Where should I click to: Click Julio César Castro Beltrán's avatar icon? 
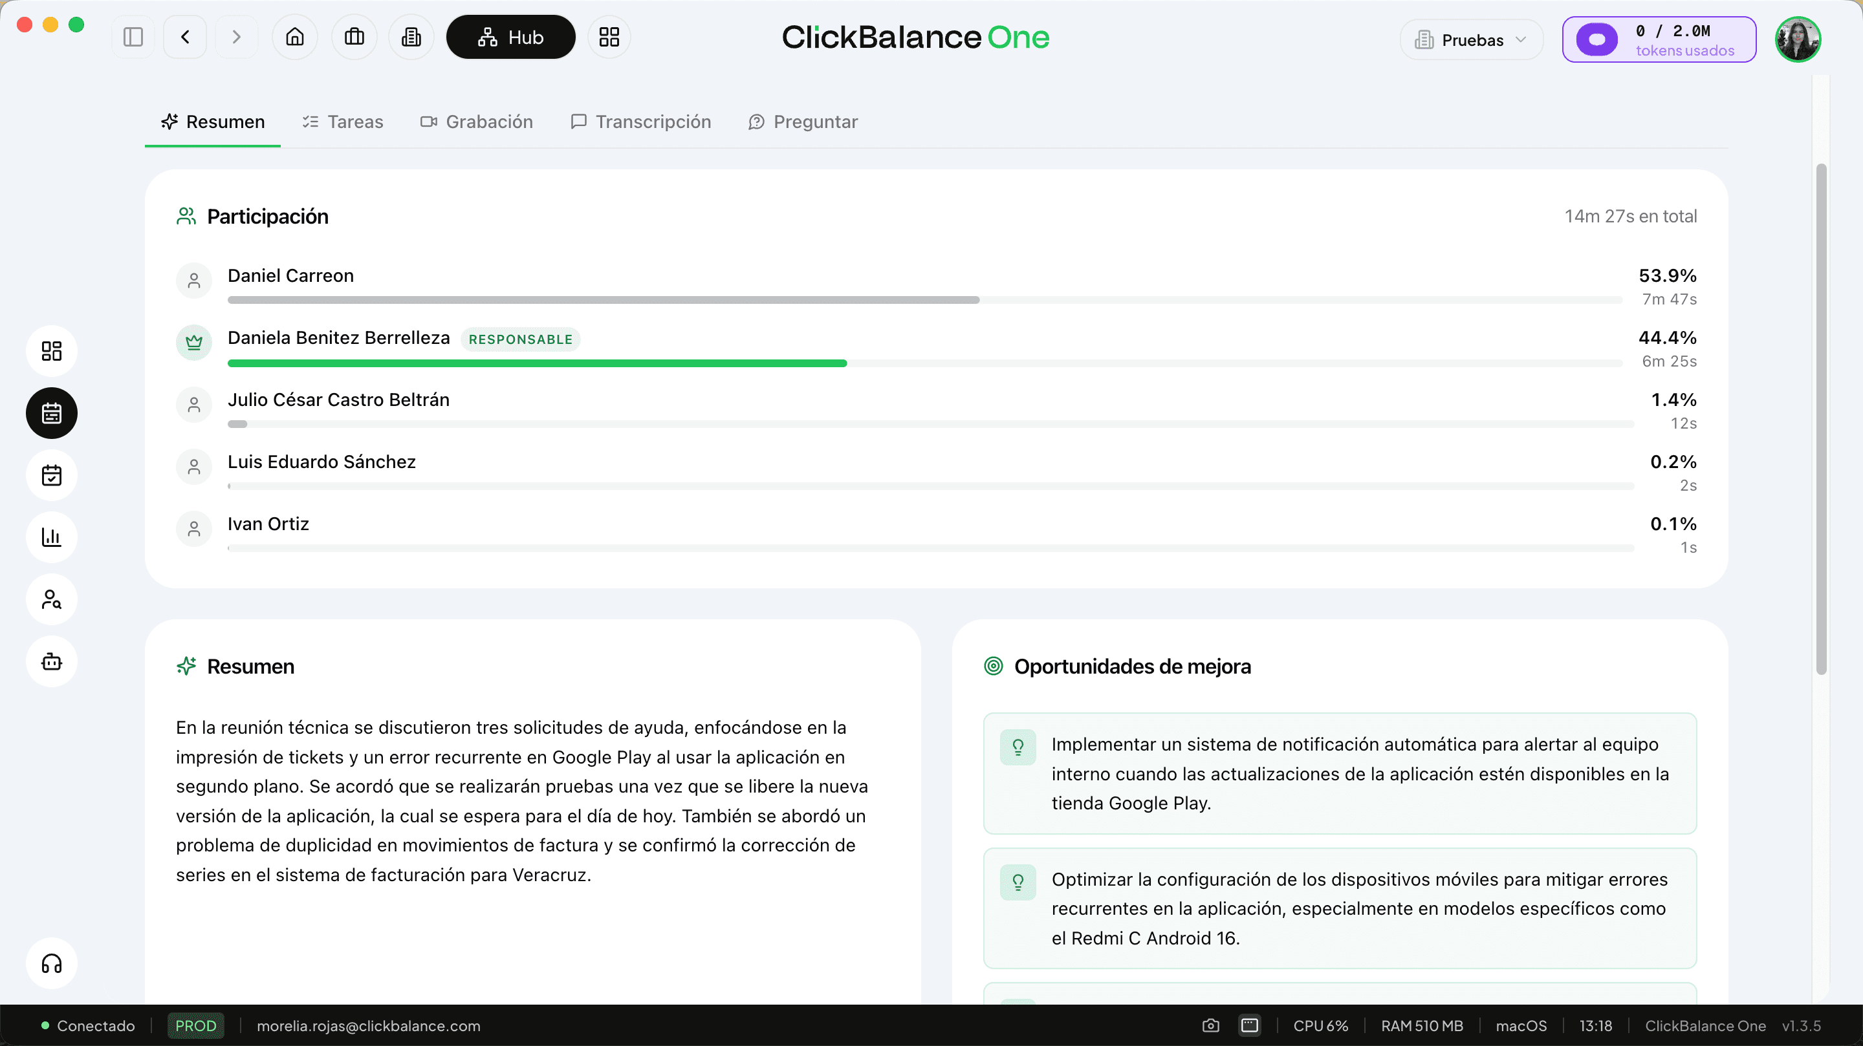click(x=194, y=405)
